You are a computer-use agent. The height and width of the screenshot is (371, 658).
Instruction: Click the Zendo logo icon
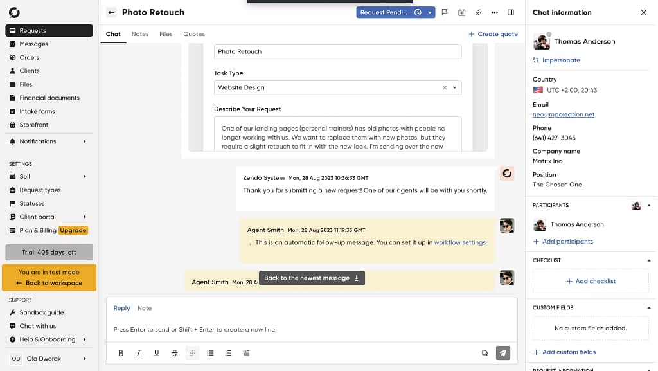pos(14,13)
